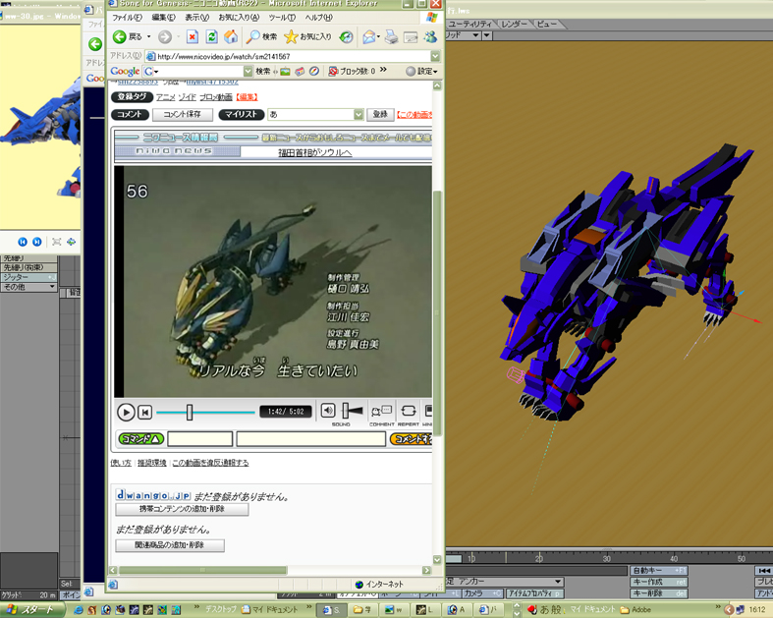This screenshot has height=618, width=773.
Task: Open the ヘルプ(H) menu in IE
Action: coord(319,18)
